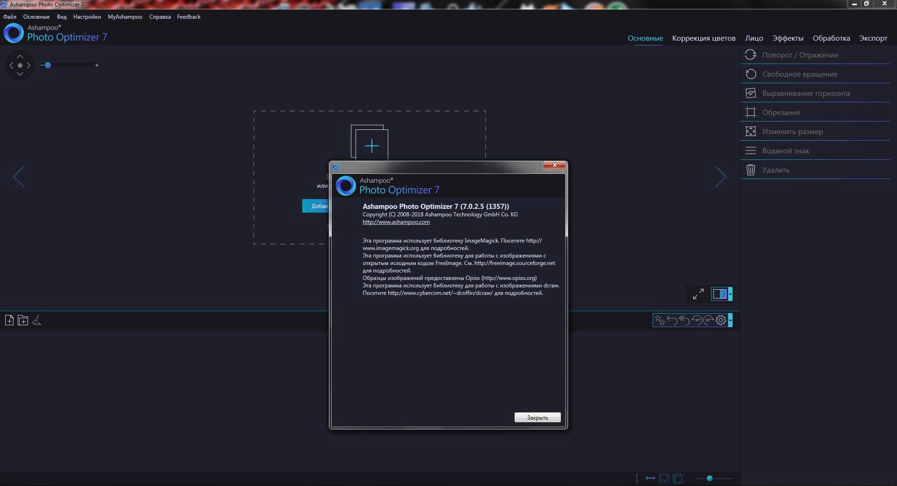This screenshot has width=897, height=486.
Task: Adjust the thumbnail size slider handle
Action: (x=710, y=478)
